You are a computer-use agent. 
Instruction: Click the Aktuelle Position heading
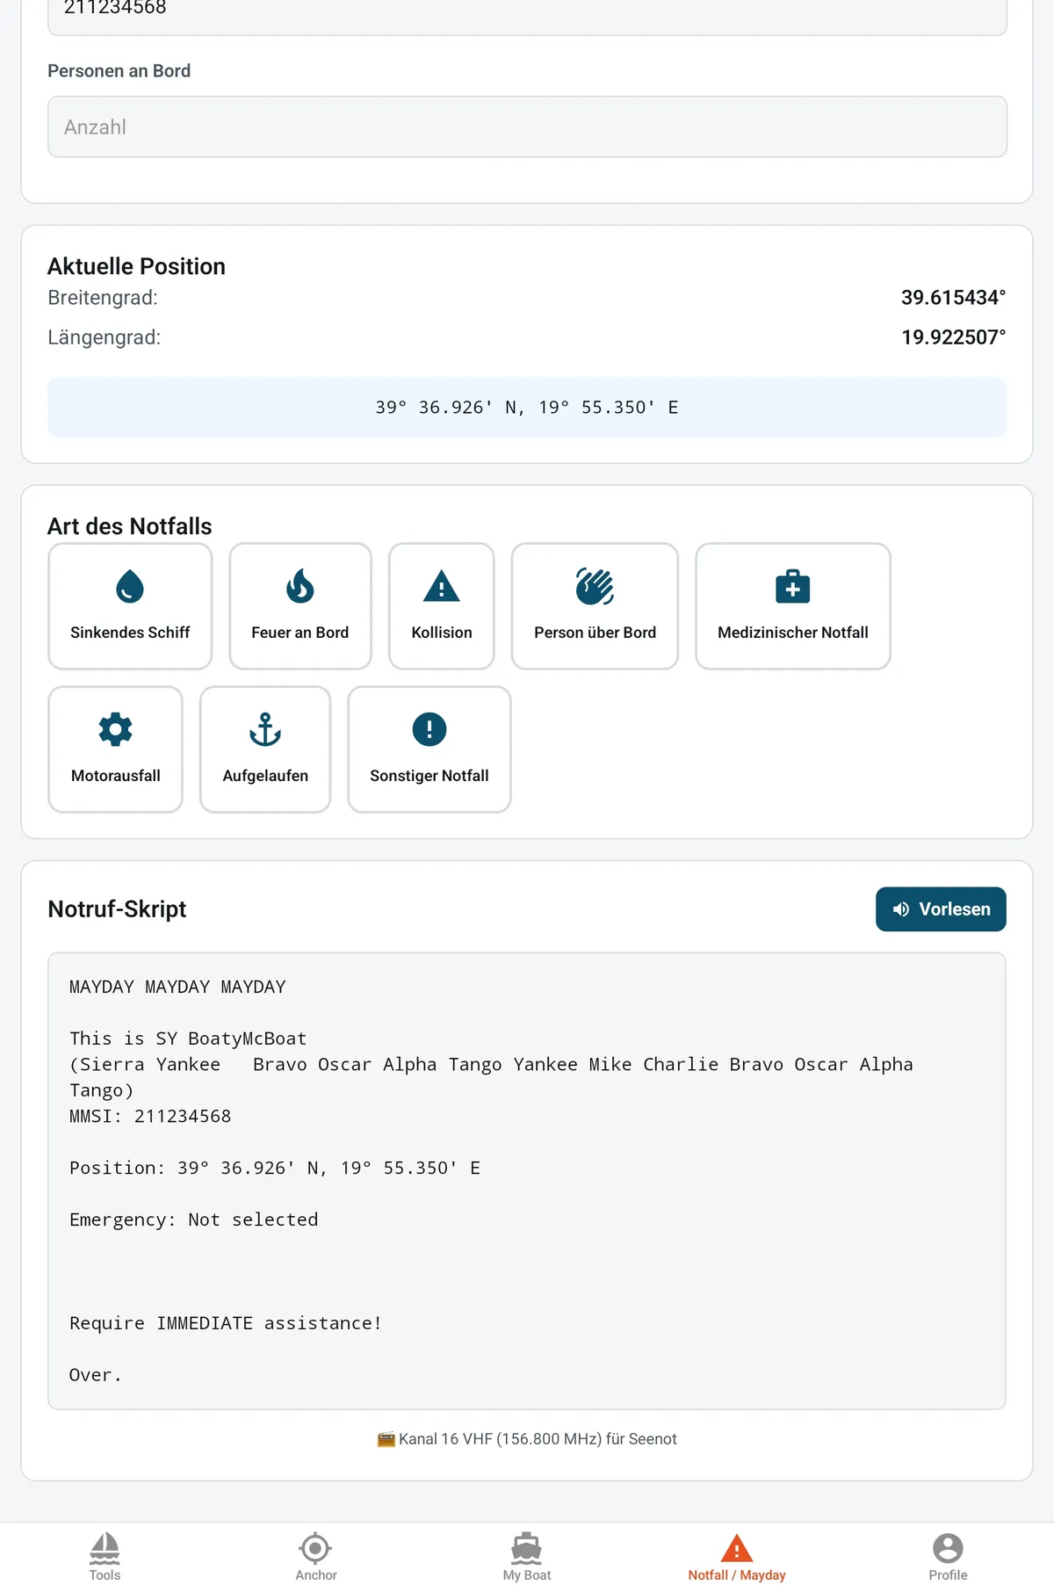pyautogui.click(x=136, y=266)
